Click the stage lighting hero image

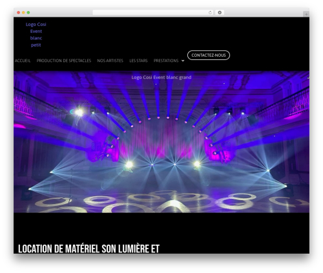click(161, 142)
